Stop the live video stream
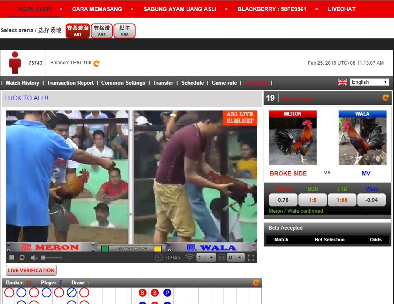The height and width of the screenshot is (304, 394). 12,257
